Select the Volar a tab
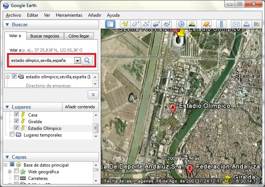 [x=15, y=36]
